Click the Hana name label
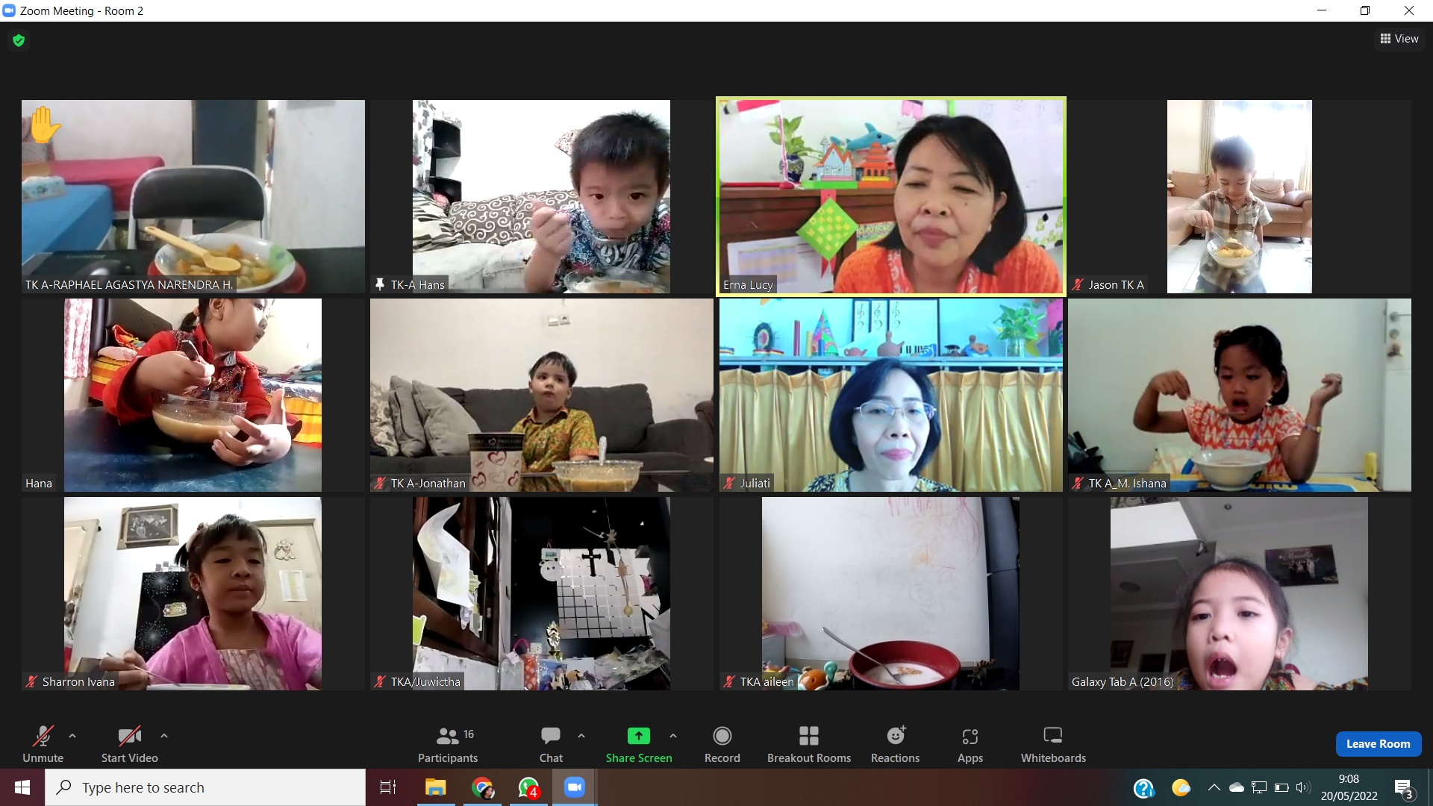Image resolution: width=1433 pixels, height=806 pixels. coord(39,483)
